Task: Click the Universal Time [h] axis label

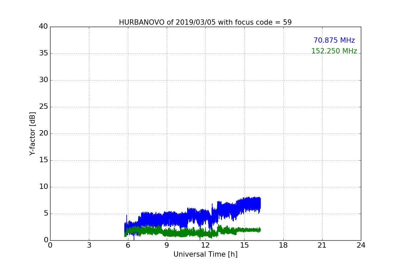Action: (x=205, y=254)
